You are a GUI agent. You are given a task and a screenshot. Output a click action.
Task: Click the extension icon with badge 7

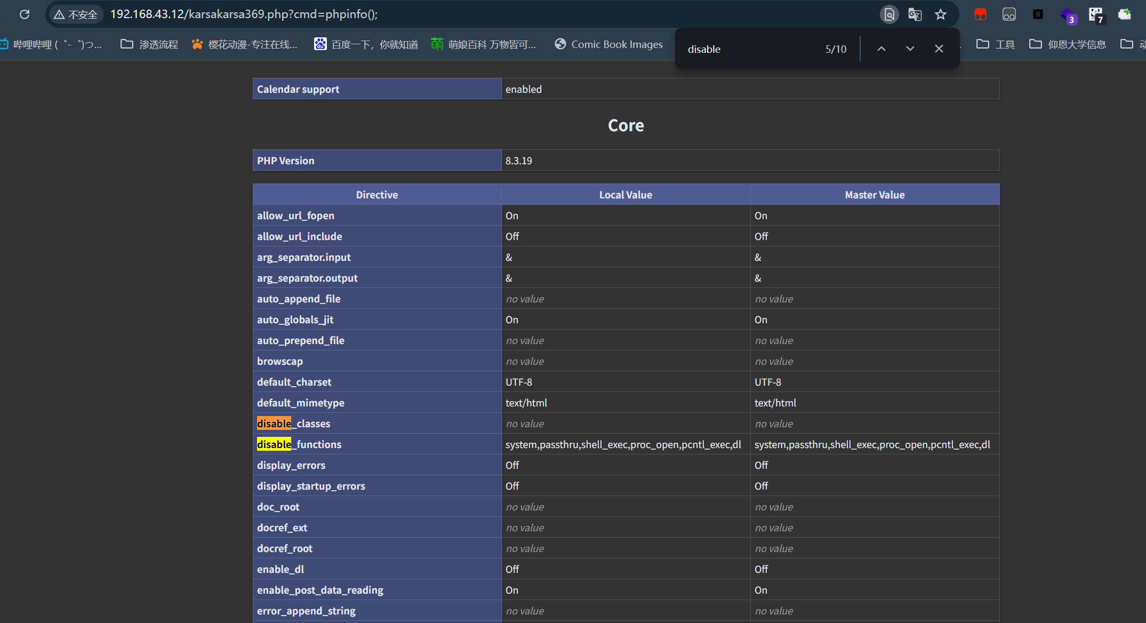1096,15
